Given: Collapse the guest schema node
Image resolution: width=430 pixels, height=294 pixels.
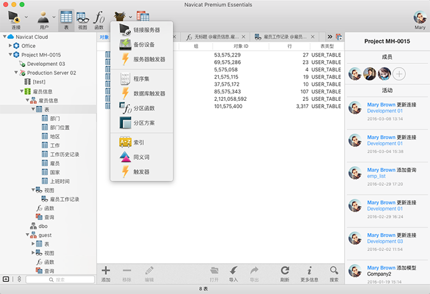Looking at the screenshot, I should click(28, 235).
